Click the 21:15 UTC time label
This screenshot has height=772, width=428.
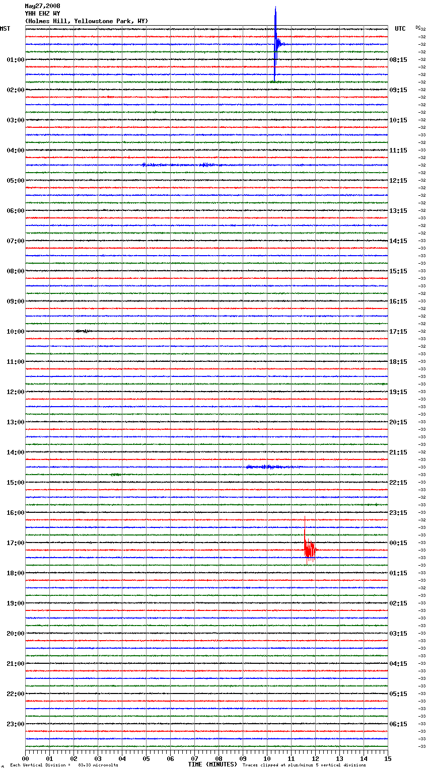[x=398, y=452]
